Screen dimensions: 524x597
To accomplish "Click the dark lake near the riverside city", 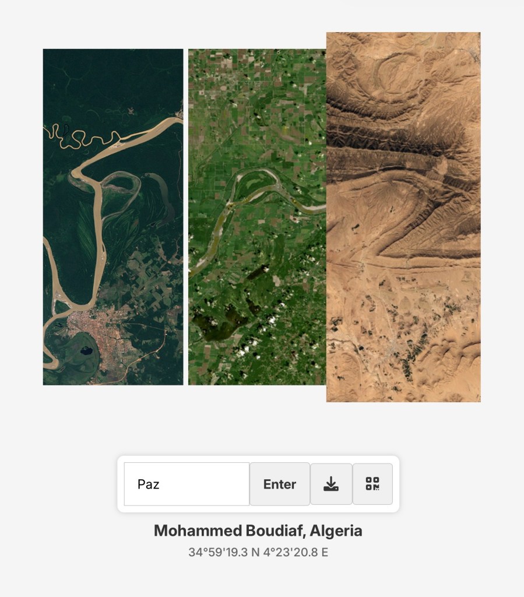I will [x=86, y=350].
